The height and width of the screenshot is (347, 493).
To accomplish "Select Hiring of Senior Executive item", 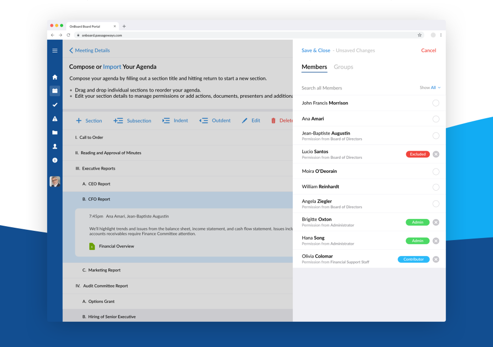I will (x=178, y=316).
